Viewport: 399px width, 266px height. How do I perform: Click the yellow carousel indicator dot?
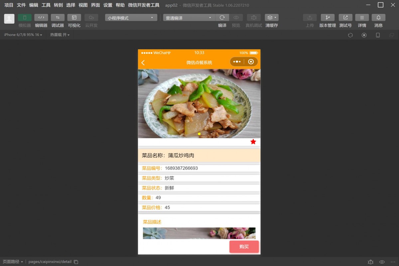pos(199,134)
